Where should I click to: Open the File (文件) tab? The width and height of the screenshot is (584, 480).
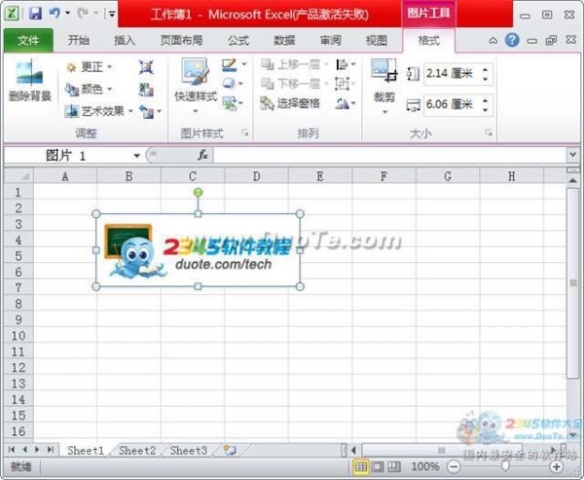28,40
